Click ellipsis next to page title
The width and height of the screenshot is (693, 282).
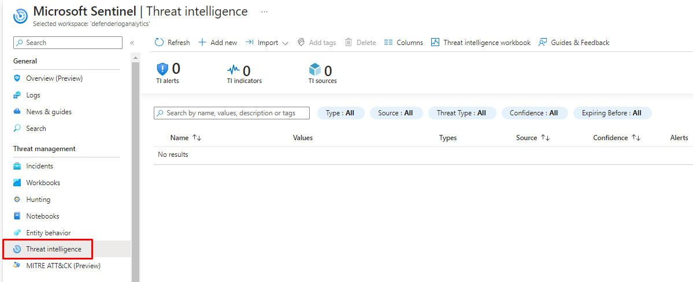(x=264, y=12)
